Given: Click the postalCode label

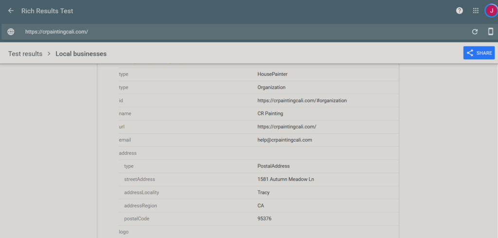Looking at the screenshot, I should (137, 219).
